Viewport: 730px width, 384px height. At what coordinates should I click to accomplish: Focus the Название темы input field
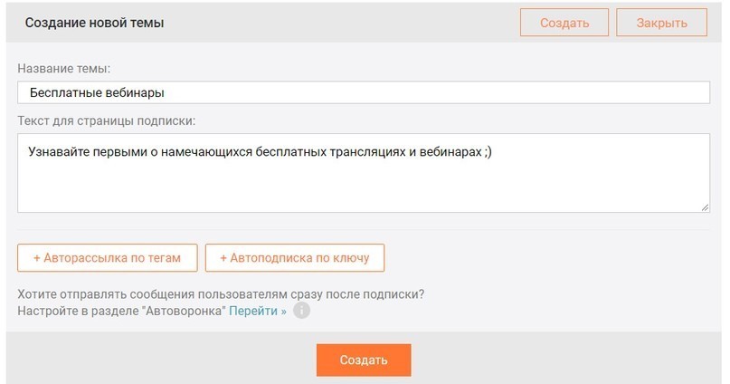(364, 92)
